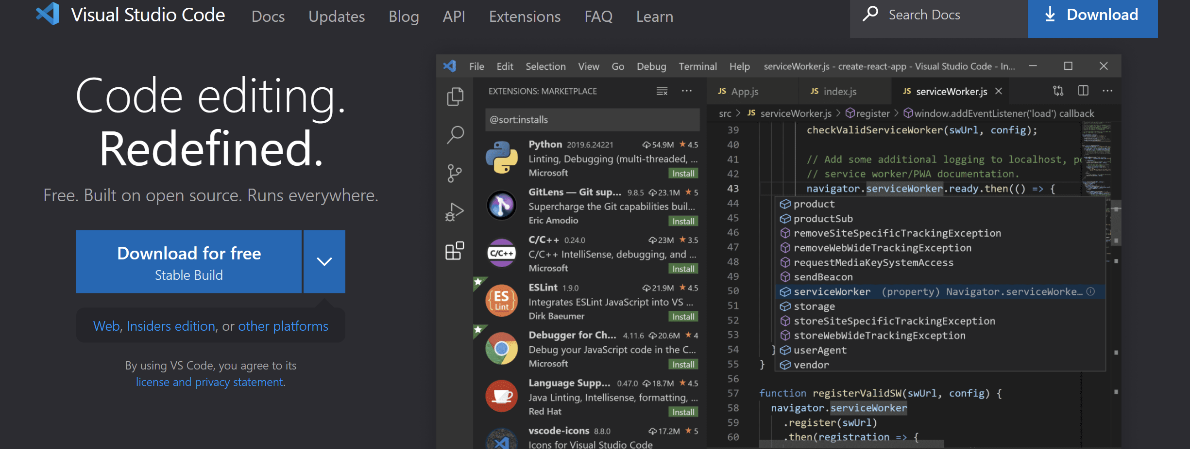
Task: Click the split editor icon
Action: click(1083, 91)
